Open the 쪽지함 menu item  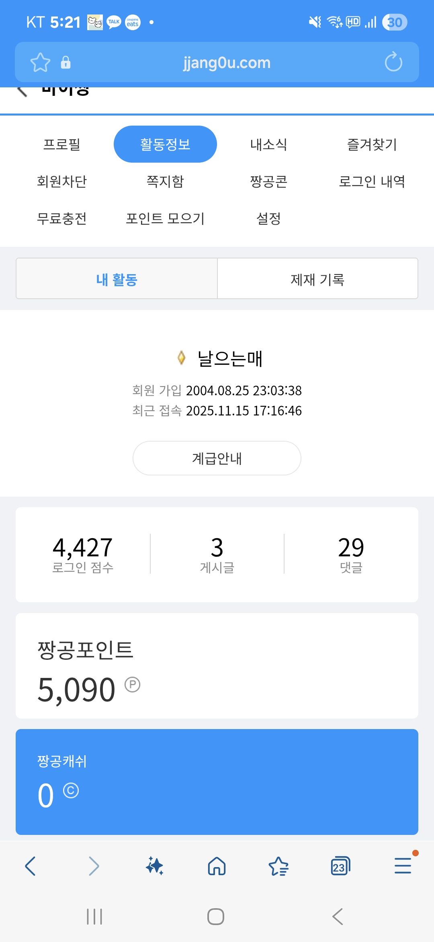pyautogui.click(x=165, y=181)
